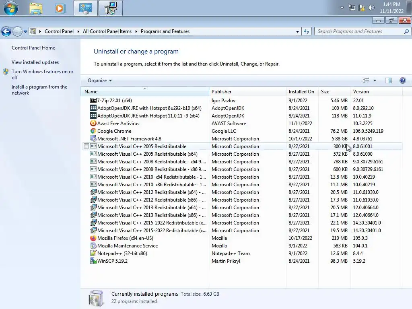Click the Control Panel taskbar button
The height and width of the screenshot is (309, 412).
[x=85, y=8]
